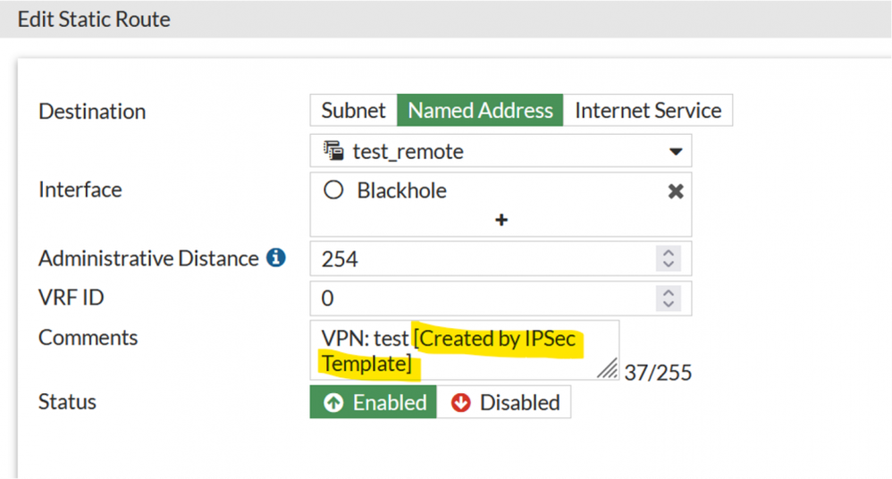Click the Blackhole circle icon
The image size is (892, 479).
(x=334, y=190)
